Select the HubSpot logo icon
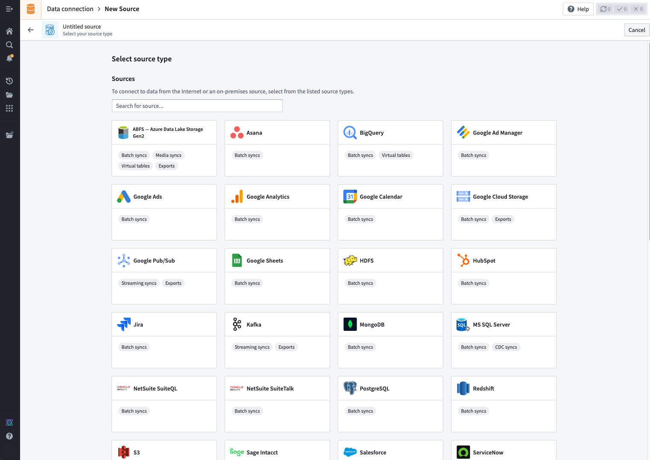The width and height of the screenshot is (650, 460). click(463, 260)
